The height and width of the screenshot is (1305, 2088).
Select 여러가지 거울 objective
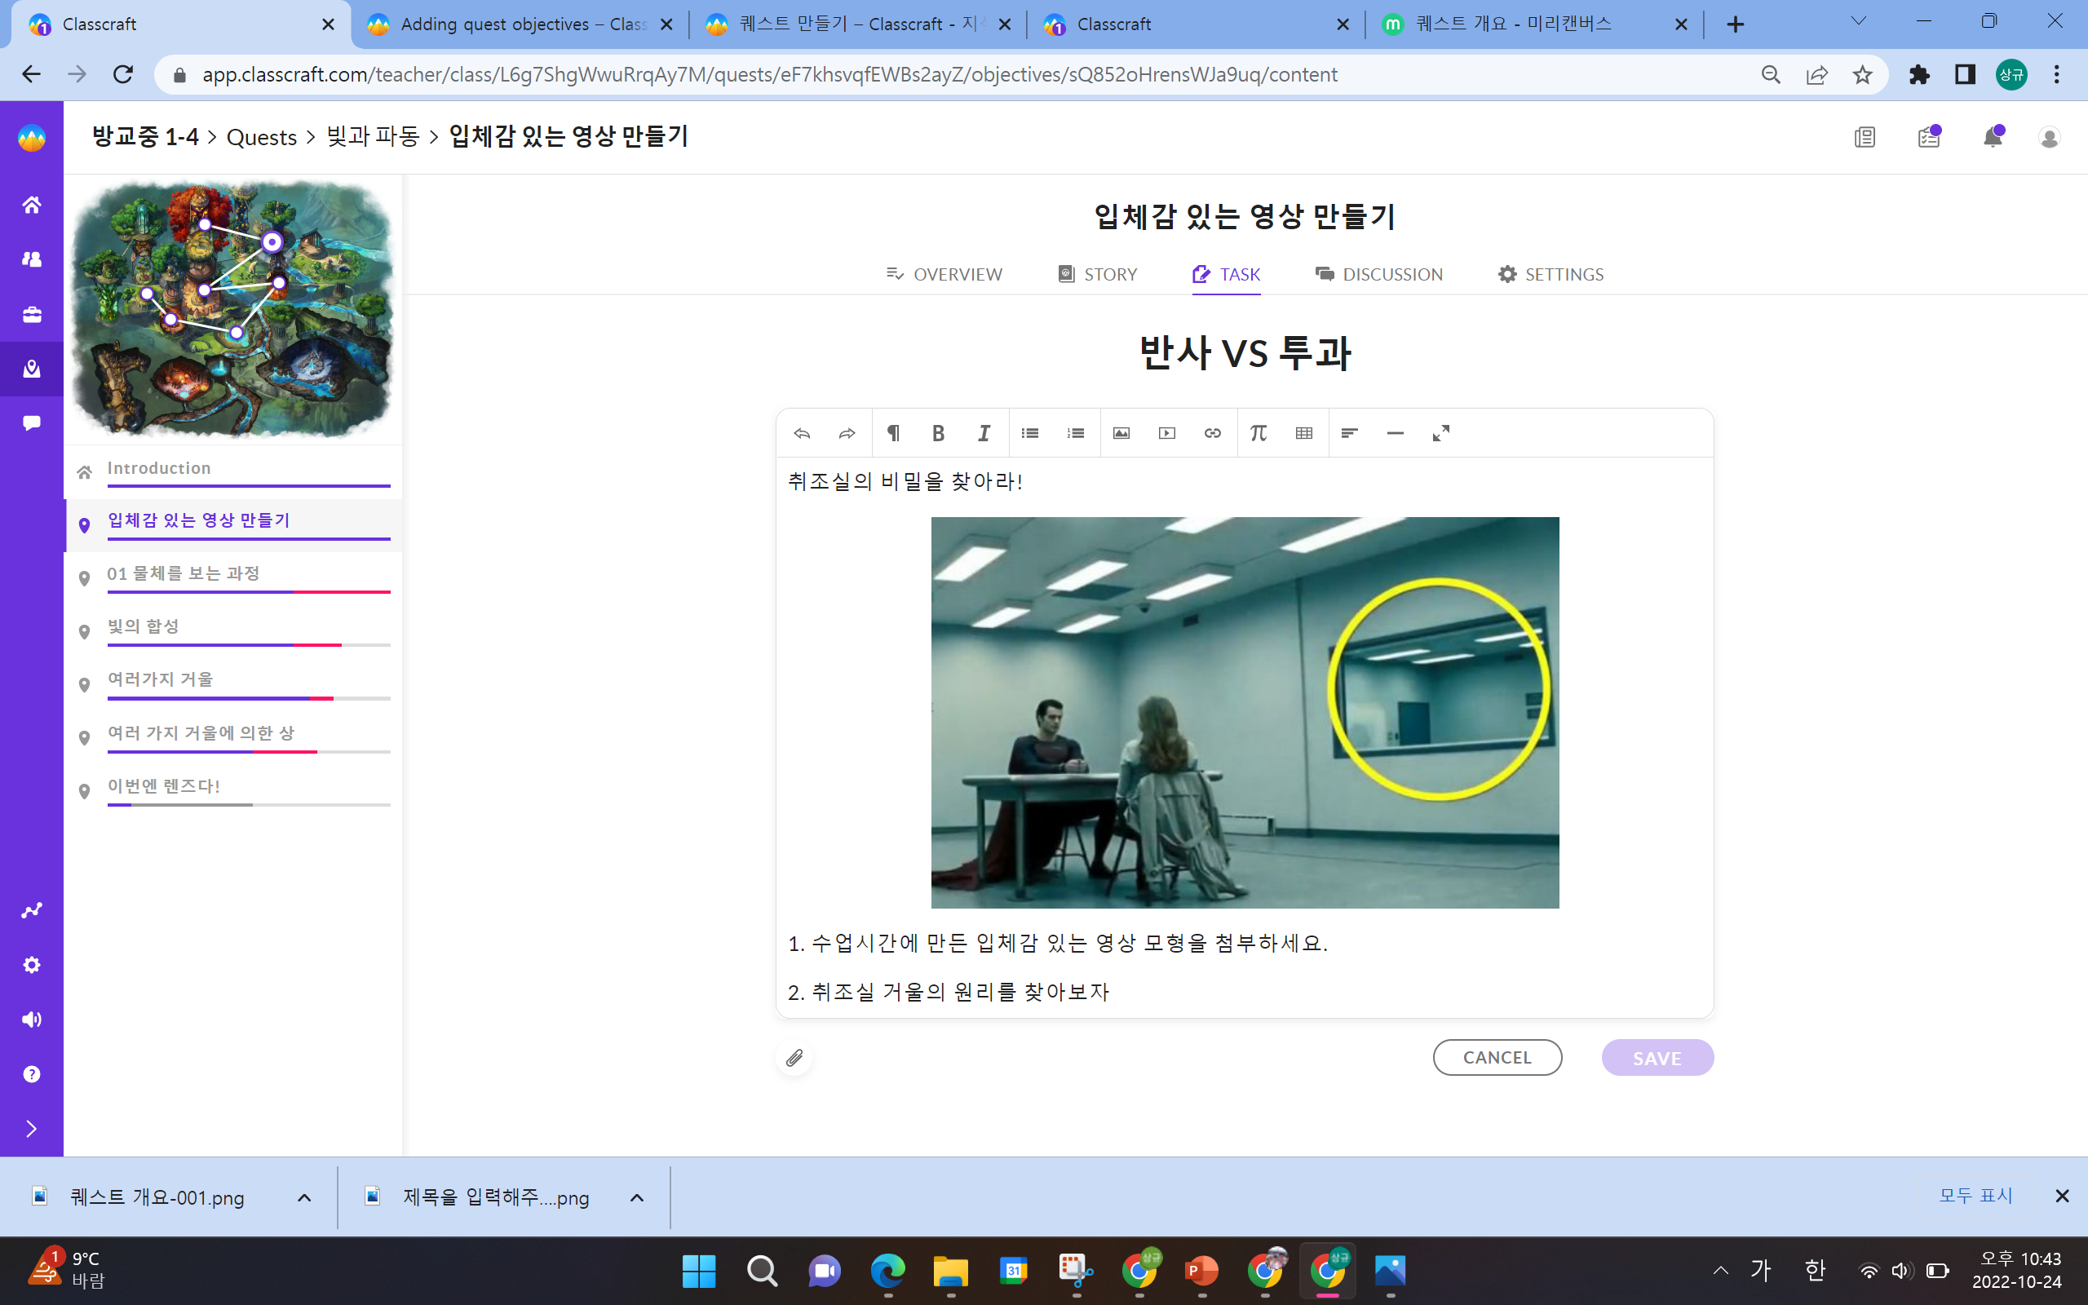pyautogui.click(x=233, y=683)
